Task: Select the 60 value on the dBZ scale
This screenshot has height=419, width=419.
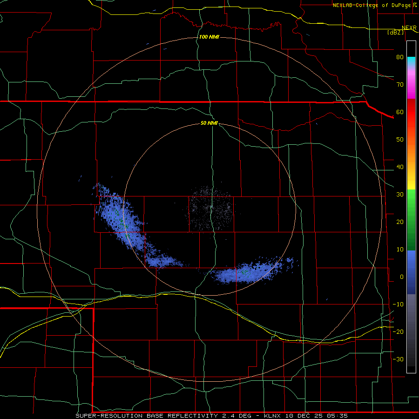Action: [x=400, y=112]
